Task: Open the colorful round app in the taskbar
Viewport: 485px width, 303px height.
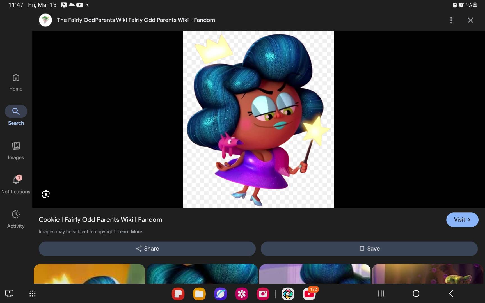Action: coord(288,294)
